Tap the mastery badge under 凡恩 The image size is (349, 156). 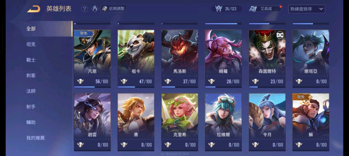(80, 81)
